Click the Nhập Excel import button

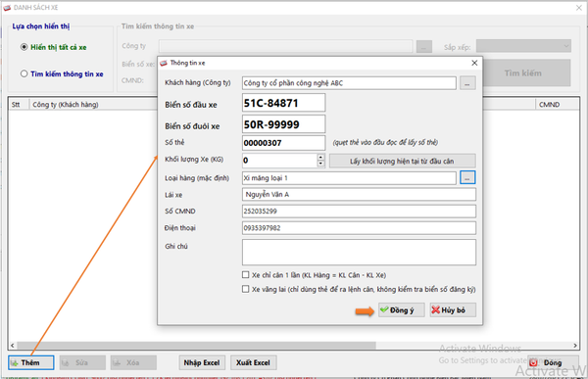202,362
